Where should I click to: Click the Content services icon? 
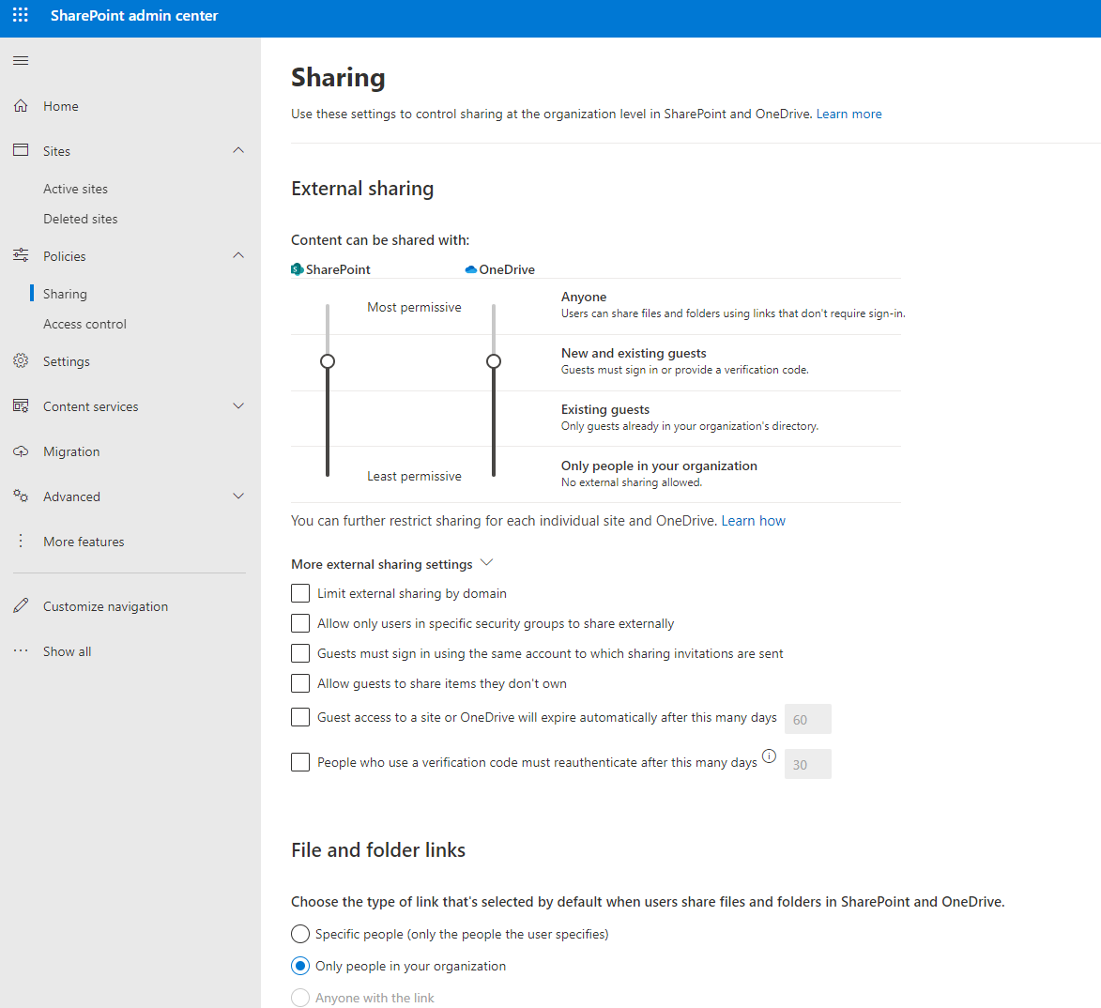(x=21, y=405)
